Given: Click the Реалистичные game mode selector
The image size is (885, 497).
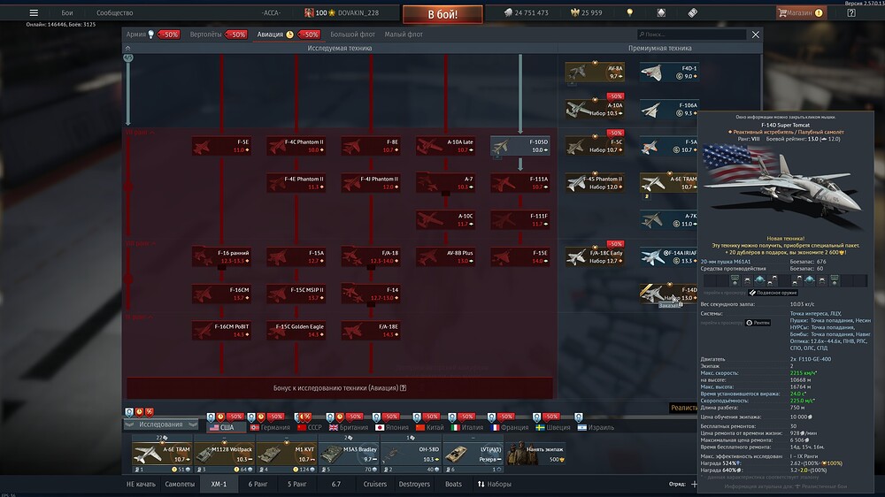Looking at the screenshot, I should click(683, 408).
